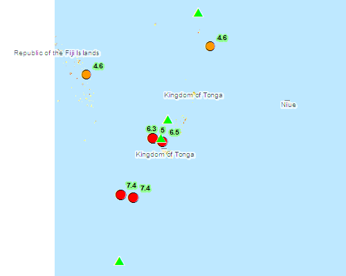
Task: Click the green triangle at the bottom of the map
Action: point(119,261)
